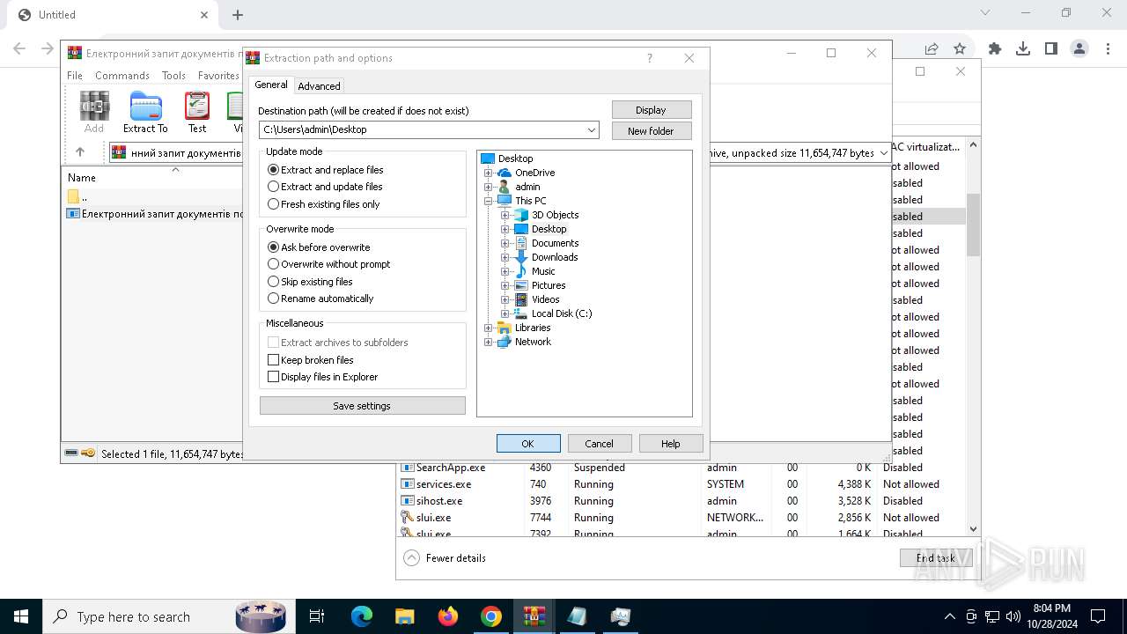This screenshot has width=1127, height=634.
Task: Open Microsoft Edge from the taskbar
Action: 362,616
